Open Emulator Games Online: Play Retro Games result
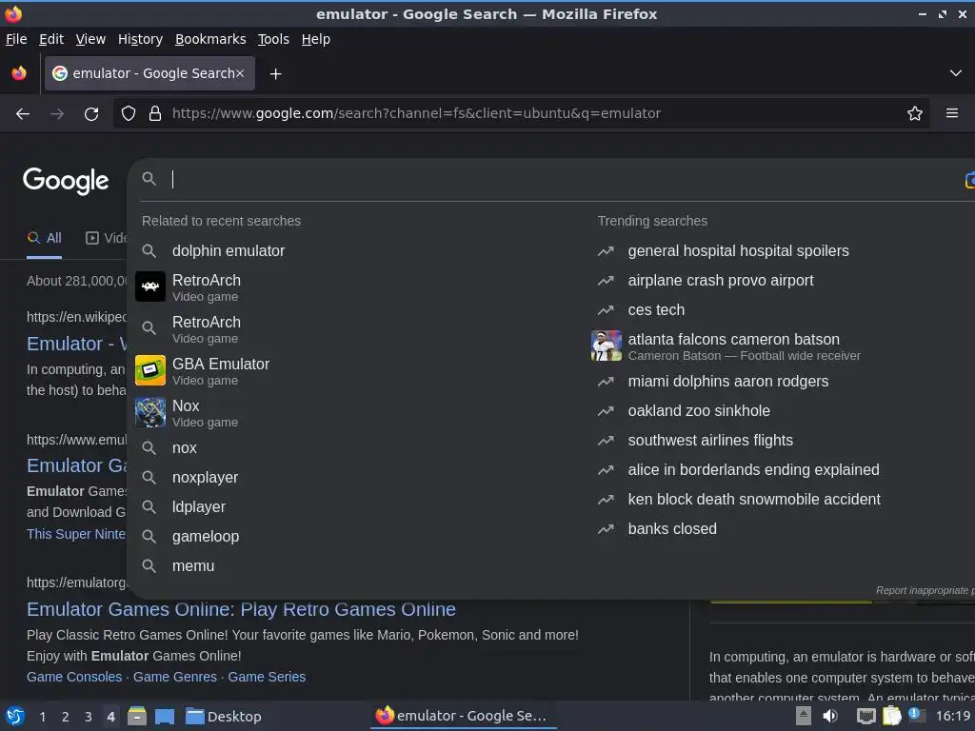The height and width of the screenshot is (731, 975). [241, 610]
